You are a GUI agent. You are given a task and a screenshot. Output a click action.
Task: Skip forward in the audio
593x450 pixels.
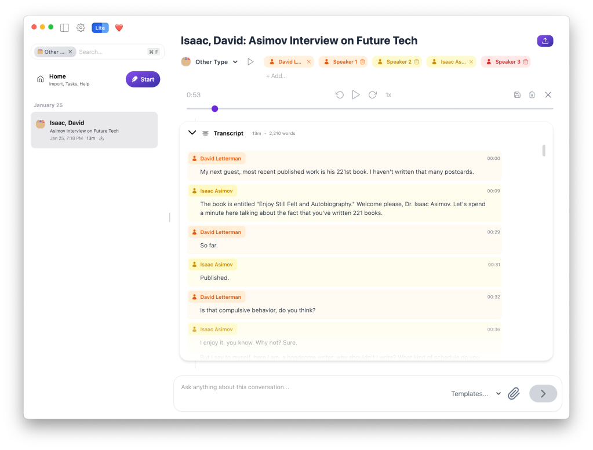point(373,95)
